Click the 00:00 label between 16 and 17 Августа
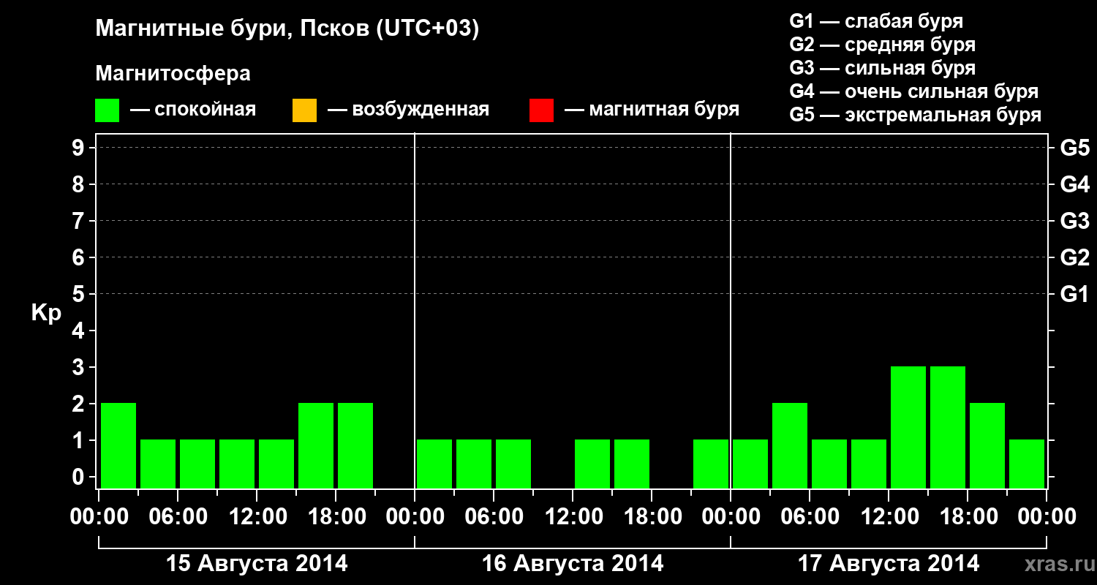1097x585 pixels. 731,517
